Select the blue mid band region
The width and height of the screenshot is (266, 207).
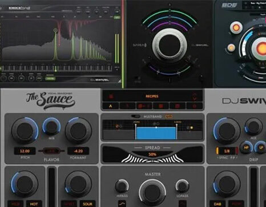(x=156, y=133)
